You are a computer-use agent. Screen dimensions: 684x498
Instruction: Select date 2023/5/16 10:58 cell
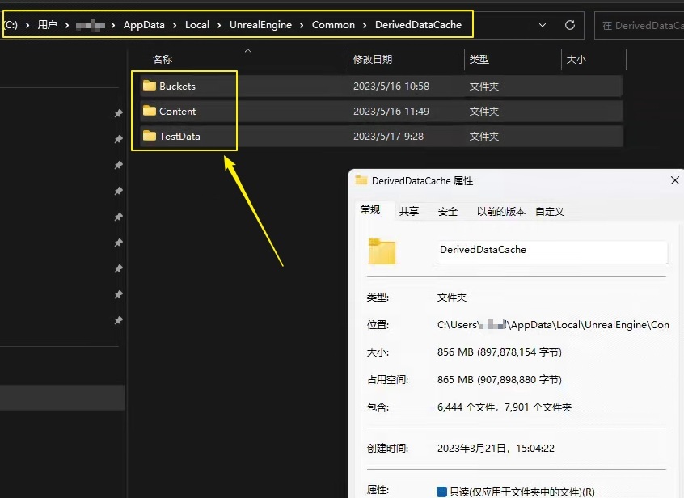(391, 86)
